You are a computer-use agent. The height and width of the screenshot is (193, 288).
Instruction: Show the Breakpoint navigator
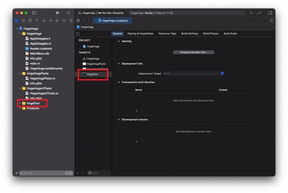point(64,20)
